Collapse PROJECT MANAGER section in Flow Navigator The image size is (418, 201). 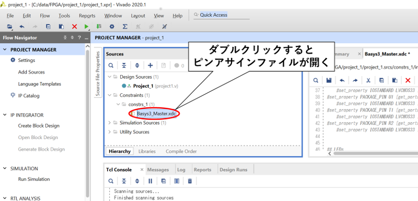tap(5, 49)
